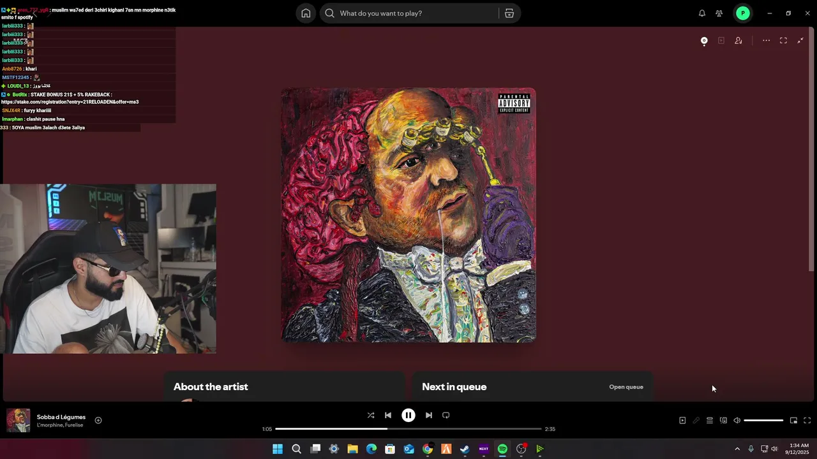This screenshot has height=459, width=817.
Task: Open the Windows Start menu
Action: pyautogui.click(x=278, y=449)
